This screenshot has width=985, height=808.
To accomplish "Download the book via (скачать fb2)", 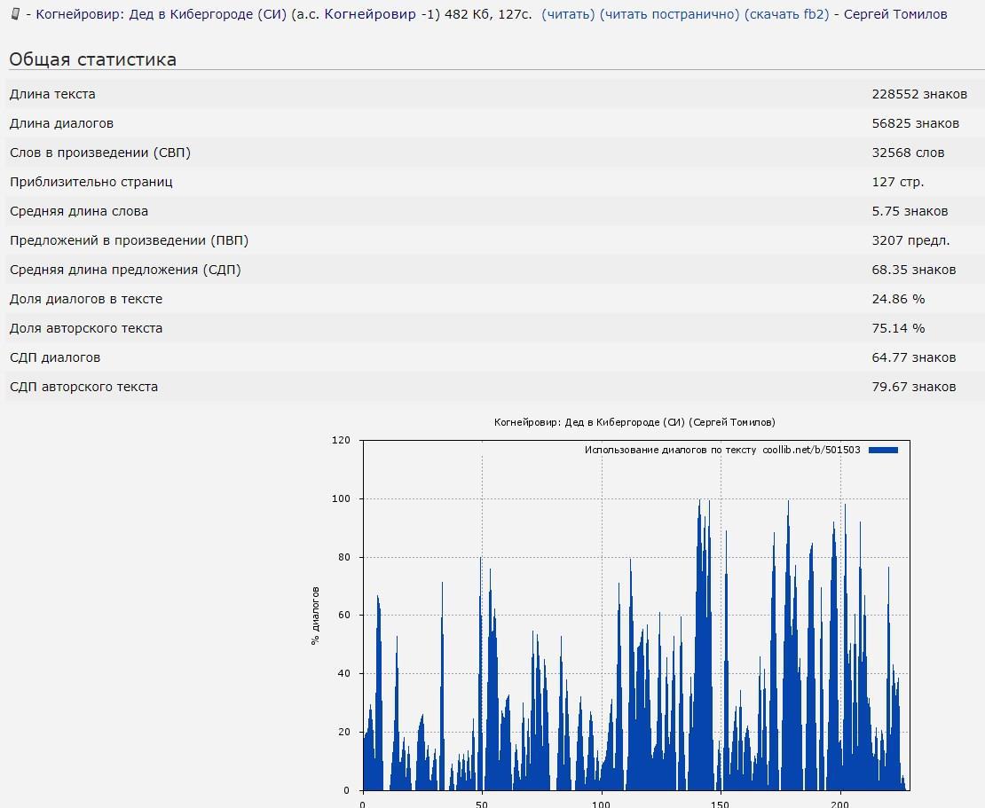I will (786, 14).
